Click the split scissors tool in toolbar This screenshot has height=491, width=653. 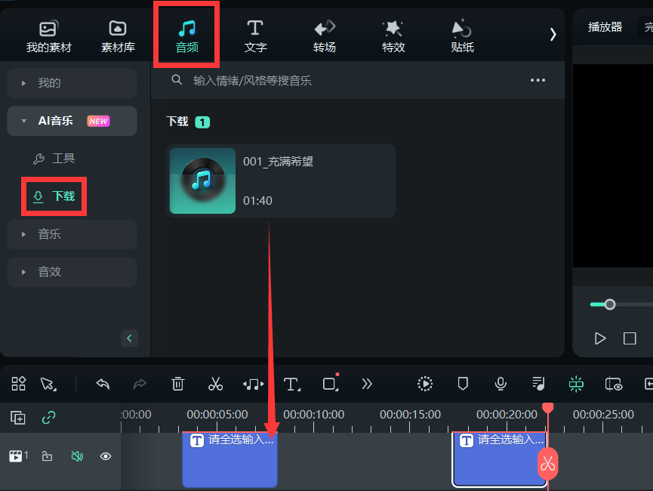pos(215,384)
